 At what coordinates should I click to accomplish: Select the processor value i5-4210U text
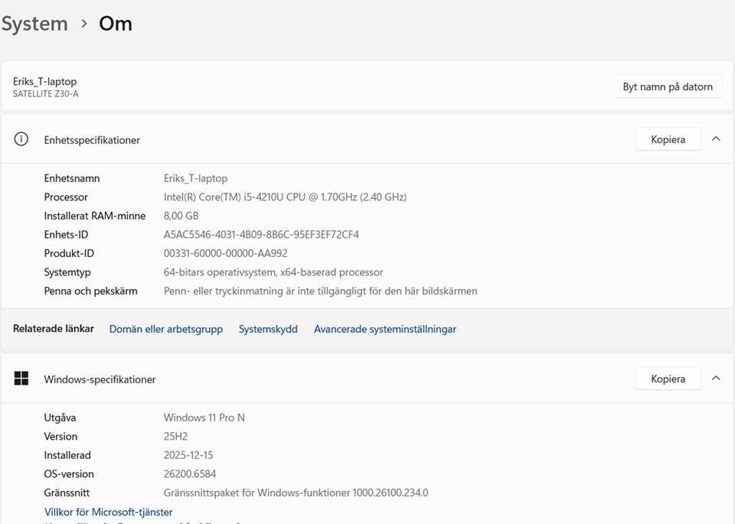[x=285, y=197]
